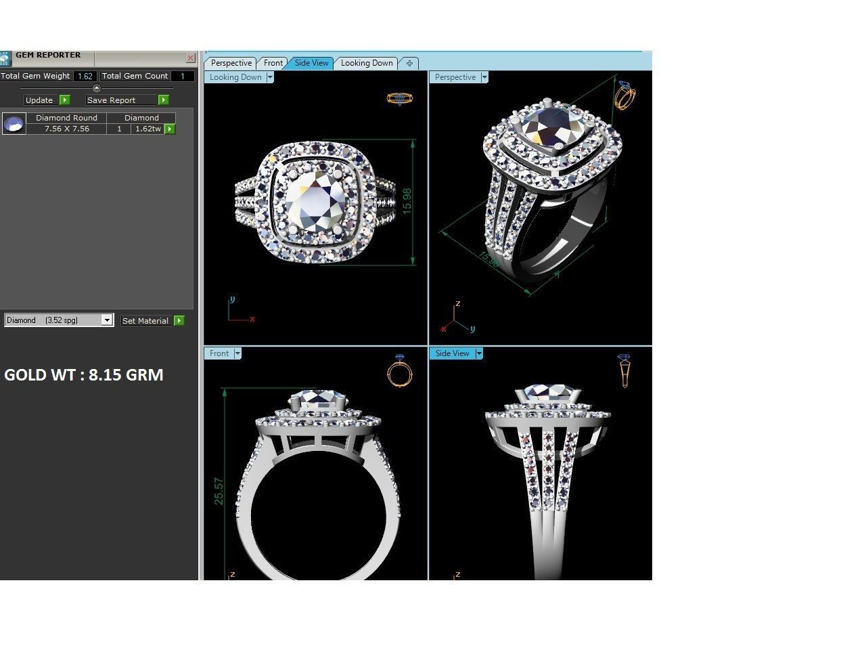Click the green arrow beside 1.62tw
The width and height of the screenshot is (866, 650).
[x=170, y=129]
